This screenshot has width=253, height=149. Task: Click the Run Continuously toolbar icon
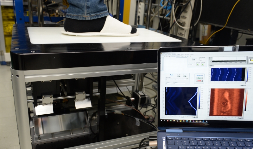[166, 56]
